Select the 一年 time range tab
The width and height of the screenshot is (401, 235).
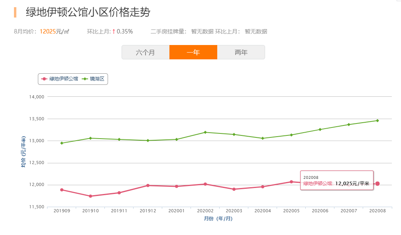point(193,52)
